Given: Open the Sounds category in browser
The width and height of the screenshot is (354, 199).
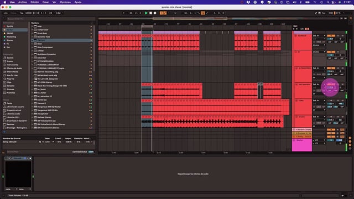Looking at the screenshot, I should (10, 57).
